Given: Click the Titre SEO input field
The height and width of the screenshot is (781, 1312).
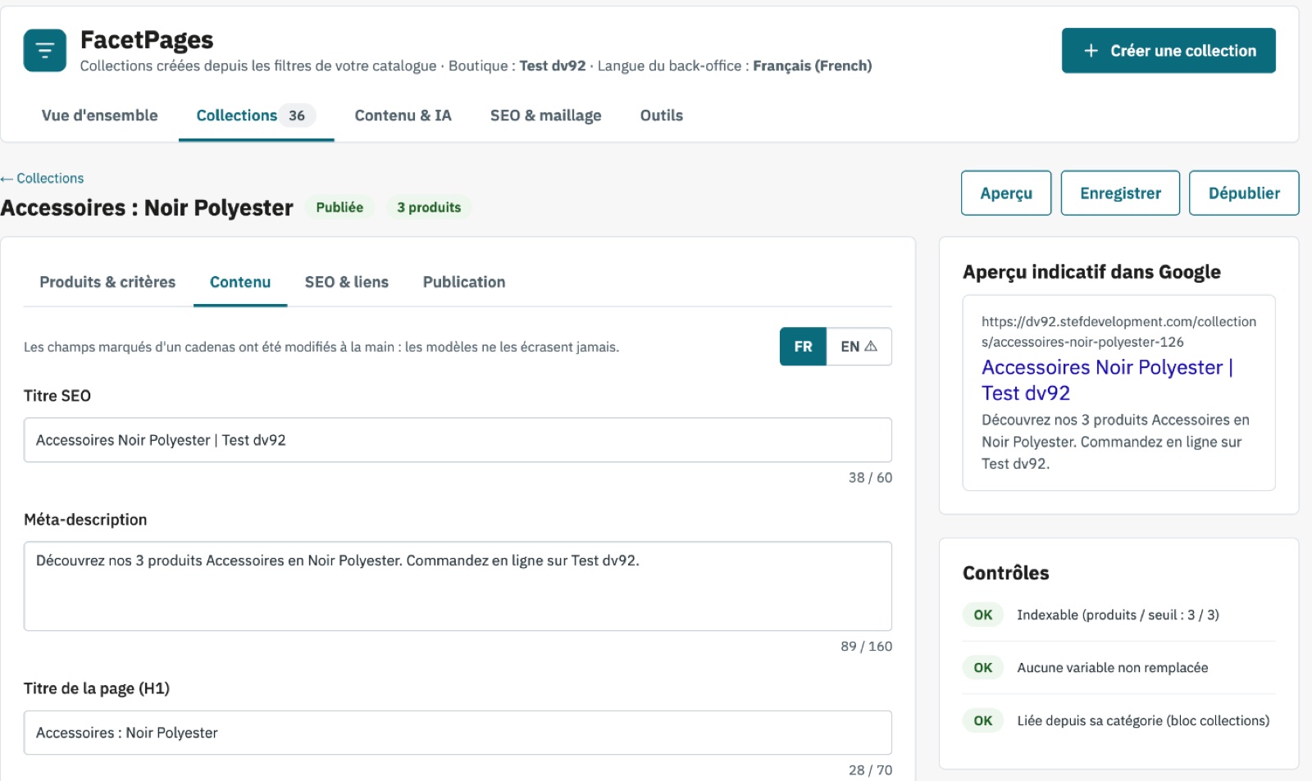Looking at the screenshot, I should 458,440.
